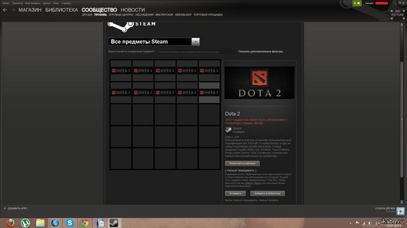Open Google Chrome from the taskbar

85,223
